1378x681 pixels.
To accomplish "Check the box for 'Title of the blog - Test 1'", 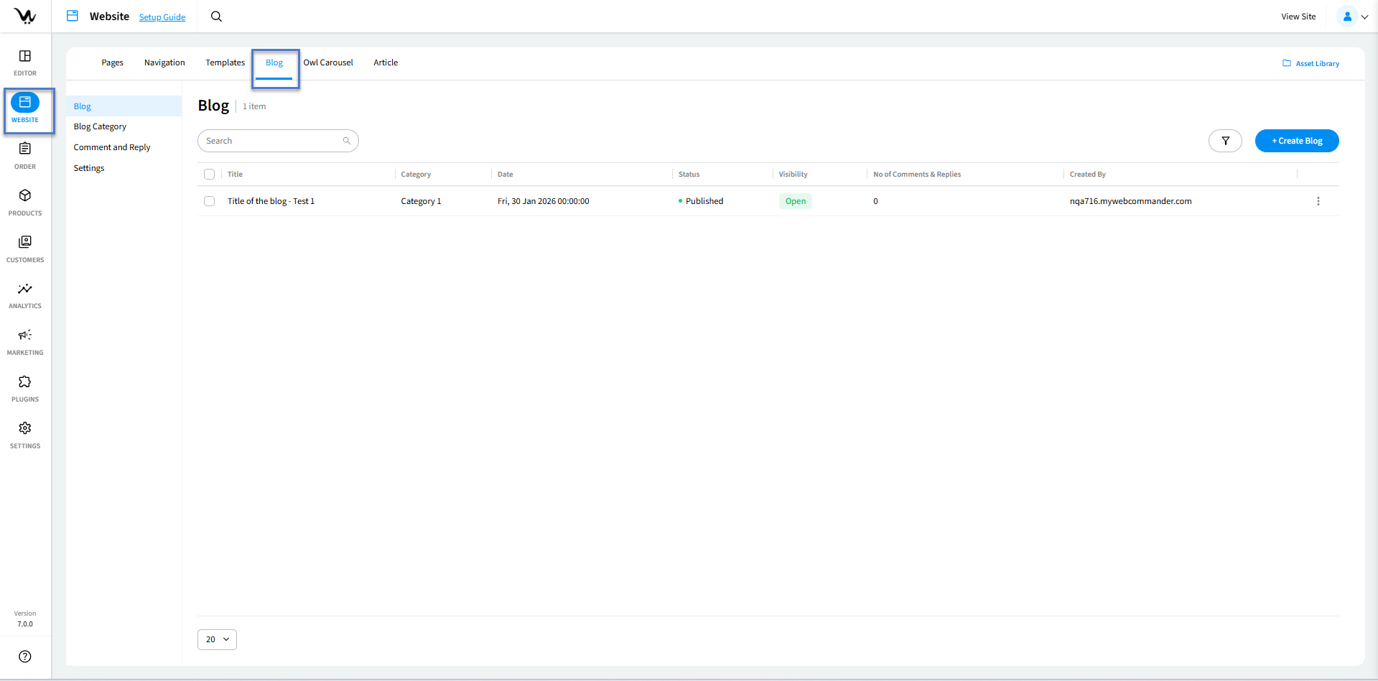I will [209, 201].
